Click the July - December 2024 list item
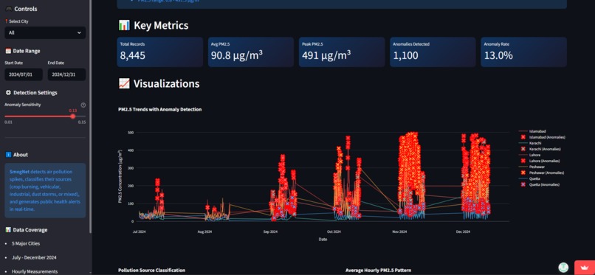 [34, 257]
